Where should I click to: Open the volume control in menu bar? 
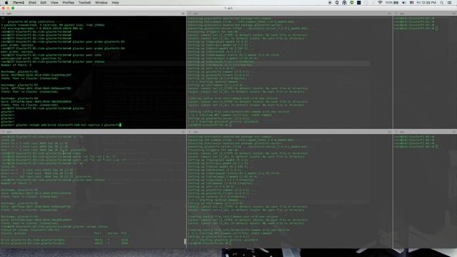[404, 3]
